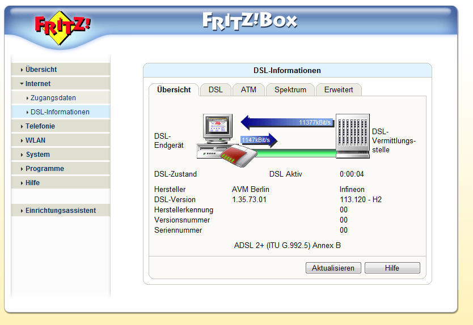Click the Hilfe button

pyautogui.click(x=392, y=268)
